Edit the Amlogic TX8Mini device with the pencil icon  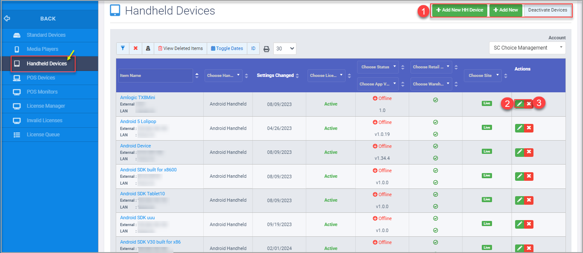pyautogui.click(x=519, y=104)
